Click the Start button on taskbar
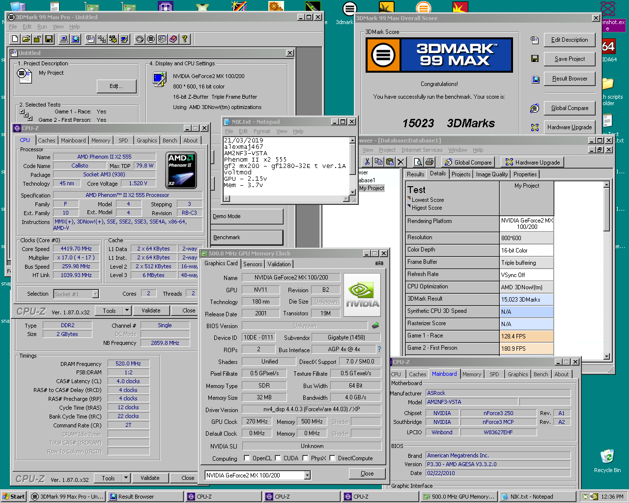The image size is (629, 503). 13,497
